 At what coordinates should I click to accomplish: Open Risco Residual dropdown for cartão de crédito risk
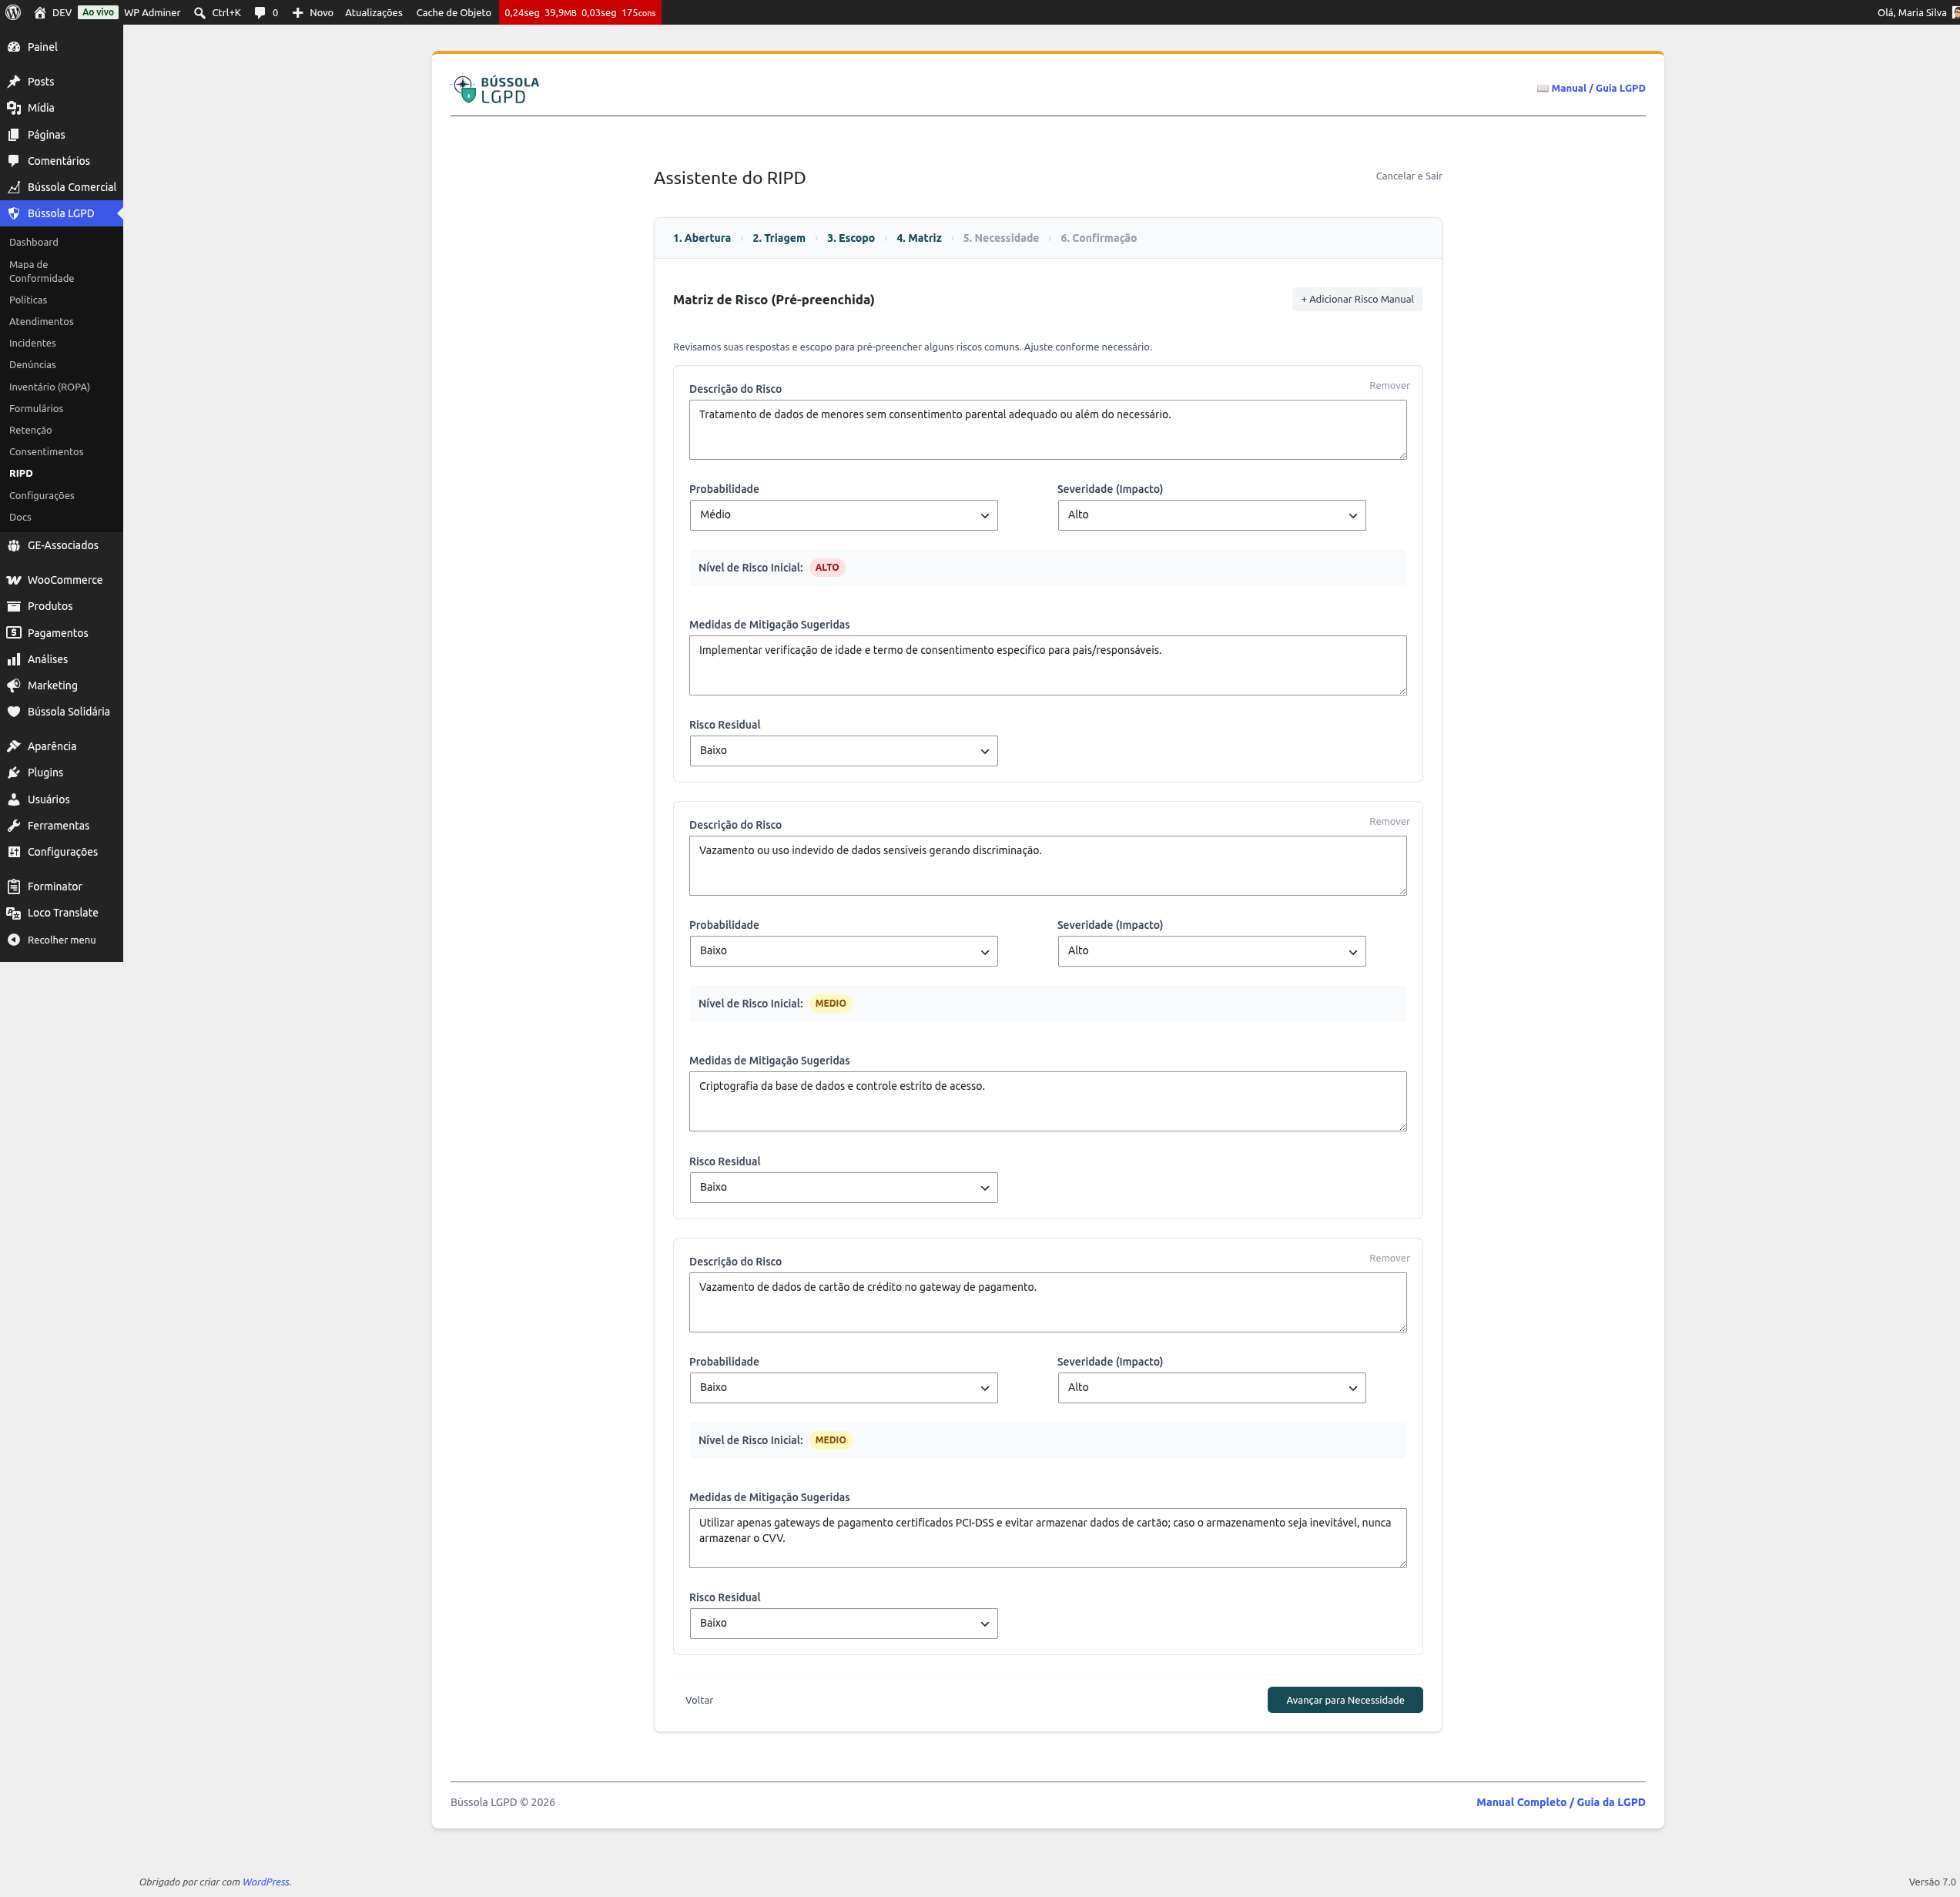[843, 1624]
